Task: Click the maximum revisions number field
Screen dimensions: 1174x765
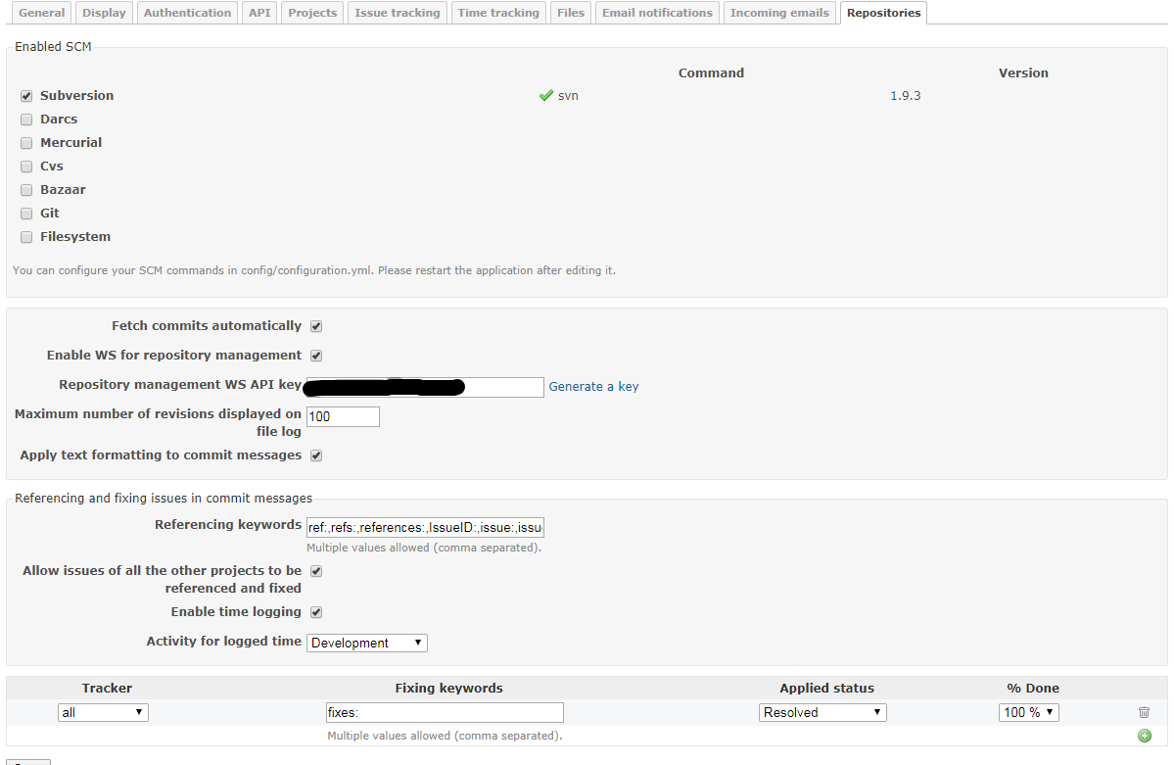Action: pyautogui.click(x=343, y=417)
